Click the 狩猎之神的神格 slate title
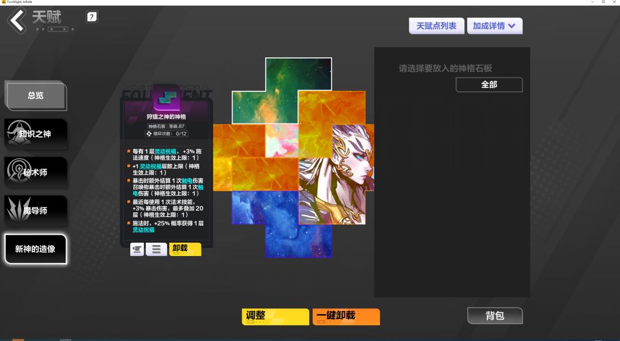The image size is (620, 341). point(166,117)
